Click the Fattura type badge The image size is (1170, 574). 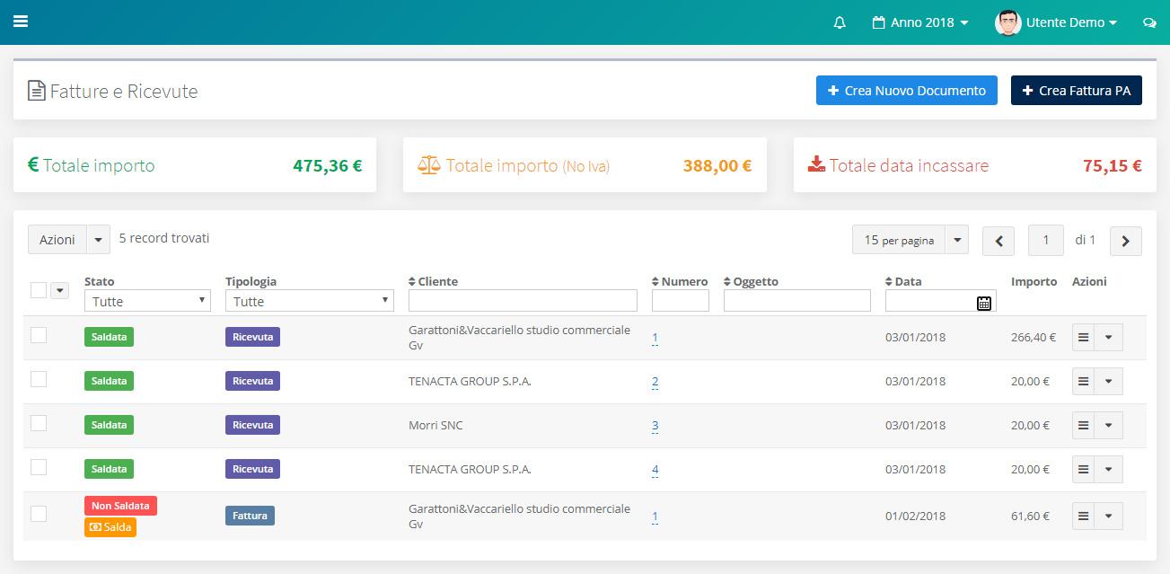coord(250,516)
